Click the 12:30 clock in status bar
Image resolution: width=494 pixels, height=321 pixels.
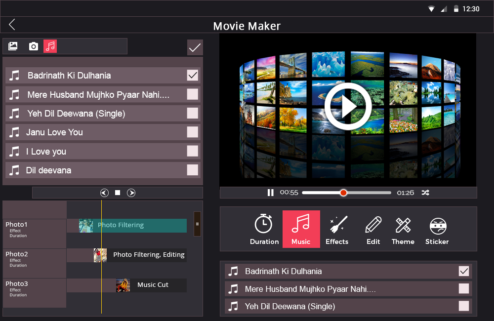point(471,9)
